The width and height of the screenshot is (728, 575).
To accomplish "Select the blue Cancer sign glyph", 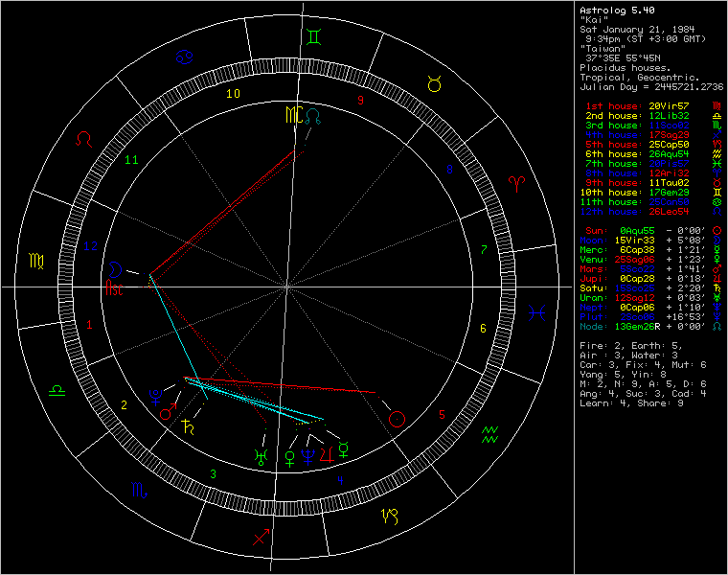I will point(182,57).
